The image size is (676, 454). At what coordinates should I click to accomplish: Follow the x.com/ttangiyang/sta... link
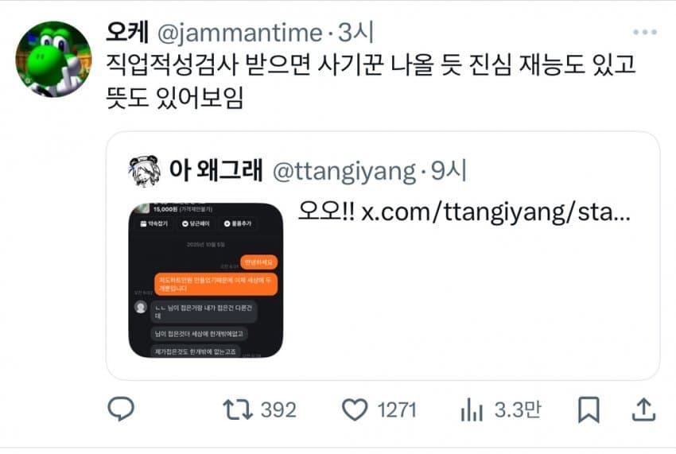point(495,211)
